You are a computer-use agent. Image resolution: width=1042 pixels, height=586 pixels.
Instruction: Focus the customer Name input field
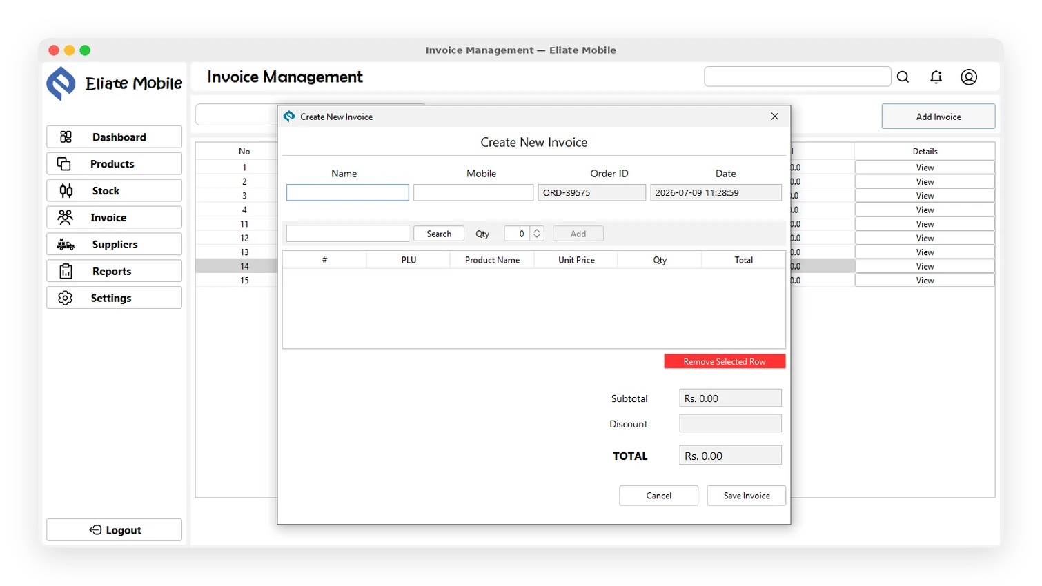(348, 192)
